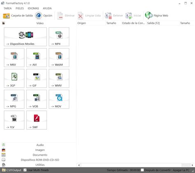Viewport: 195px width, 173px height.
Task: Open the PIELES menu
Action: (20, 8)
